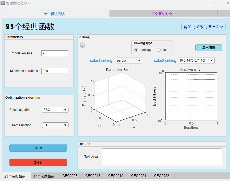Screen dimensions: 230x181
Task: Open the color1 setting parula dropdown
Action: (129, 61)
